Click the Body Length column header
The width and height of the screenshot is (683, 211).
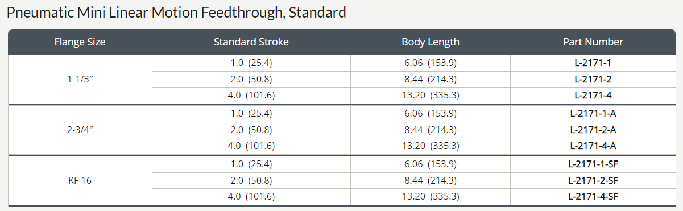(x=431, y=42)
